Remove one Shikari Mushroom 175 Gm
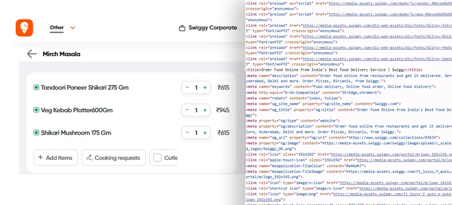The image size is (452, 205). pyautogui.click(x=187, y=133)
